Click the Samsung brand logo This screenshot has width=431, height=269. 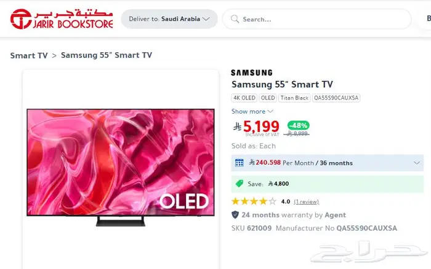pos(251,72)
